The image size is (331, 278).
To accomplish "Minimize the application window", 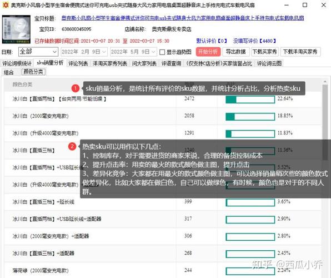I will coord(286,4).
